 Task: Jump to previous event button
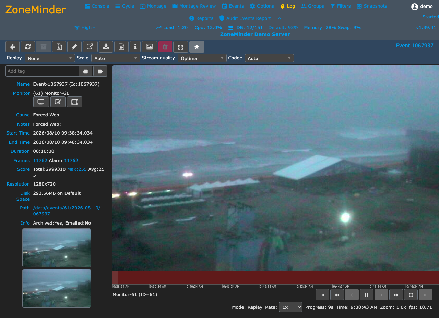[x=322, y=295]
